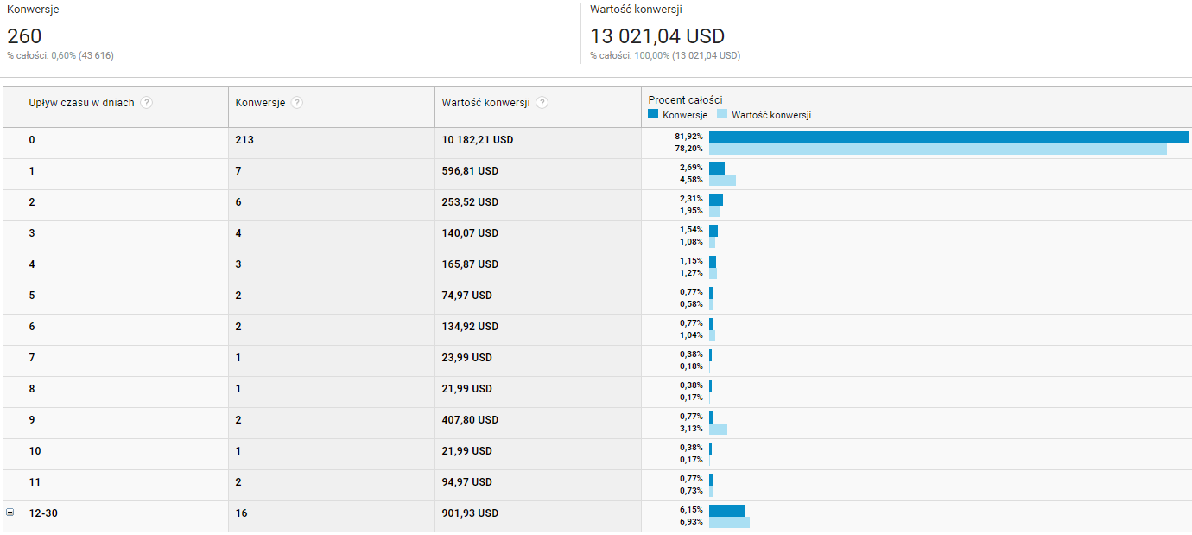Image resolution: width=1192 pixels, height=535 pixels.
Task: Click the dark blue Konwersje legend swatch
Action: 653,114
